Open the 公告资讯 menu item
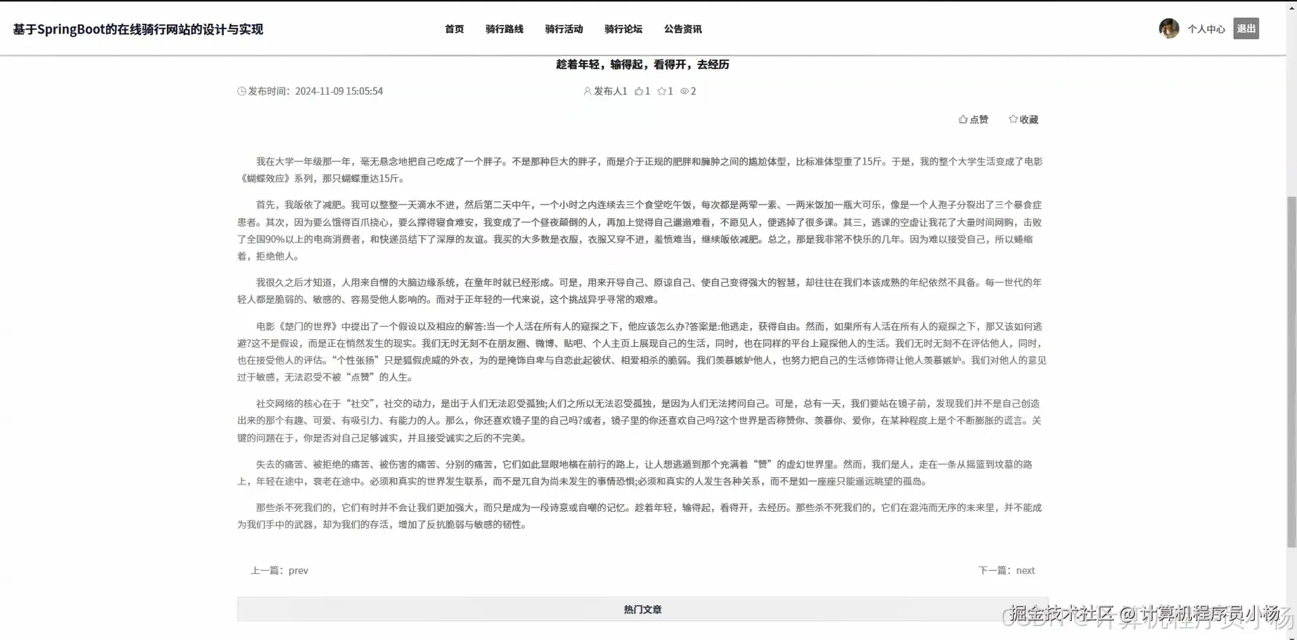 point(682,29)
